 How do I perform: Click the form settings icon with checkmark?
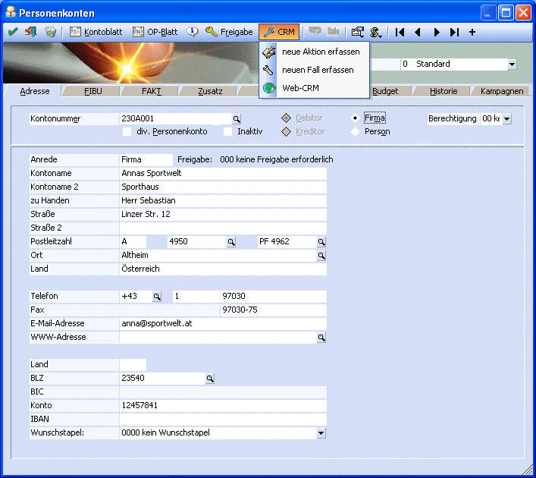pyautogui.click(x=358, y=32)
